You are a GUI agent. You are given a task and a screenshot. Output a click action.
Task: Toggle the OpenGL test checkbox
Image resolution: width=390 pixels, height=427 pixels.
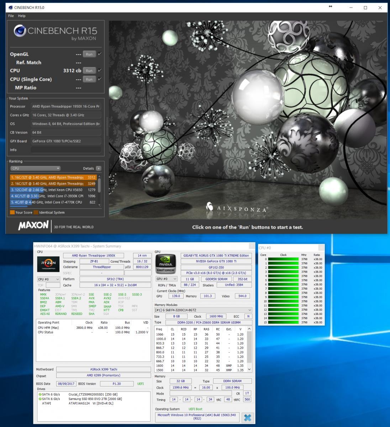click(x=100, y=54)
